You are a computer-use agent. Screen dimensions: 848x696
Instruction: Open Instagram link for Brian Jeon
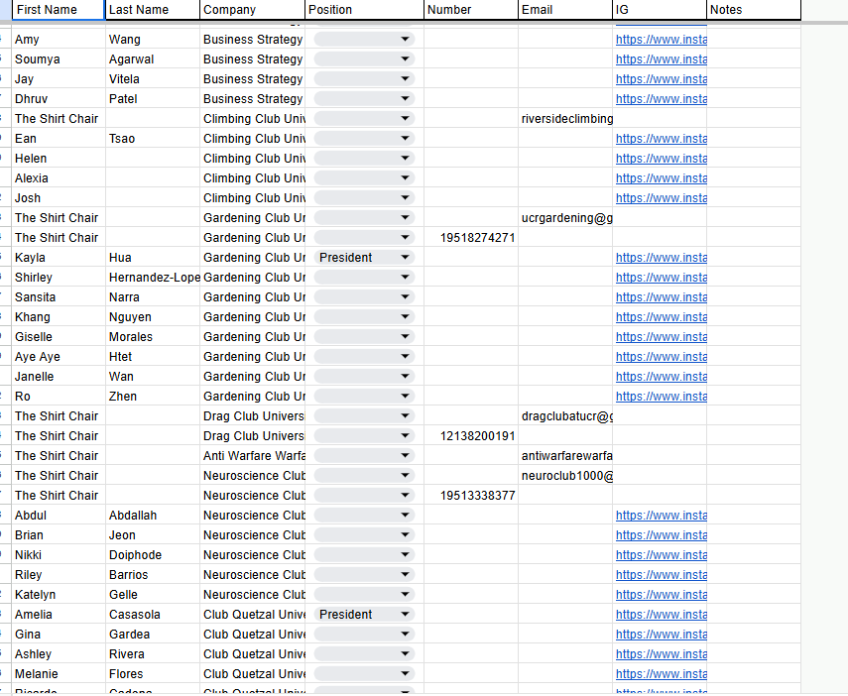661,535
